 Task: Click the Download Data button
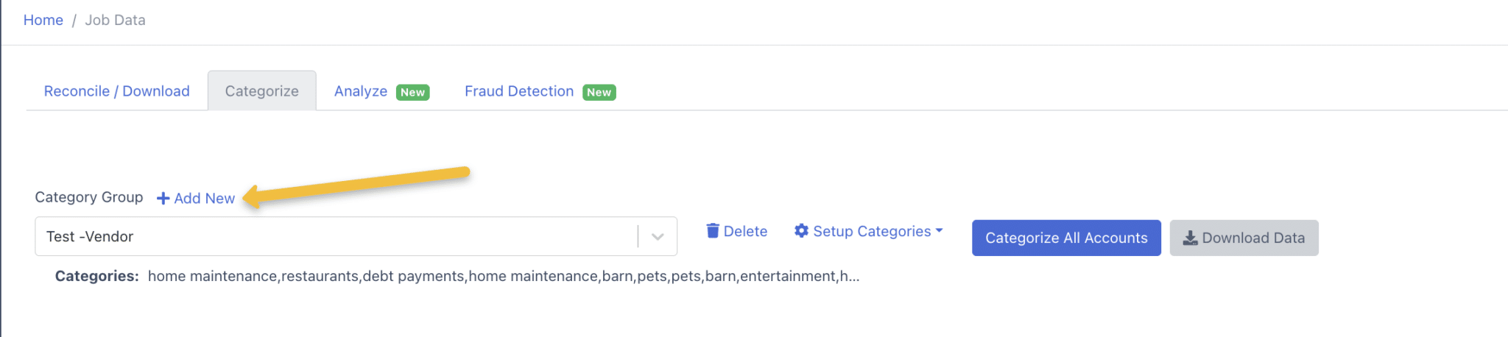(1244, 238)
